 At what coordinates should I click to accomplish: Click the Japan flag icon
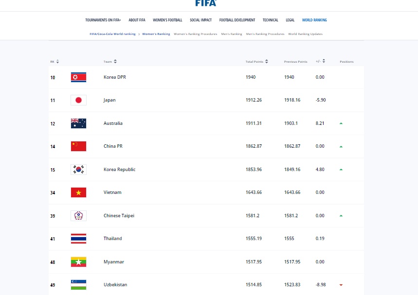coord(78,100)
